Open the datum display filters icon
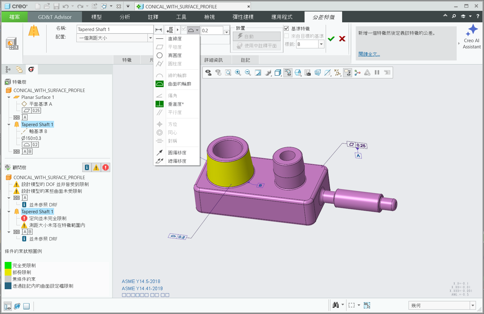 (337, 73)
